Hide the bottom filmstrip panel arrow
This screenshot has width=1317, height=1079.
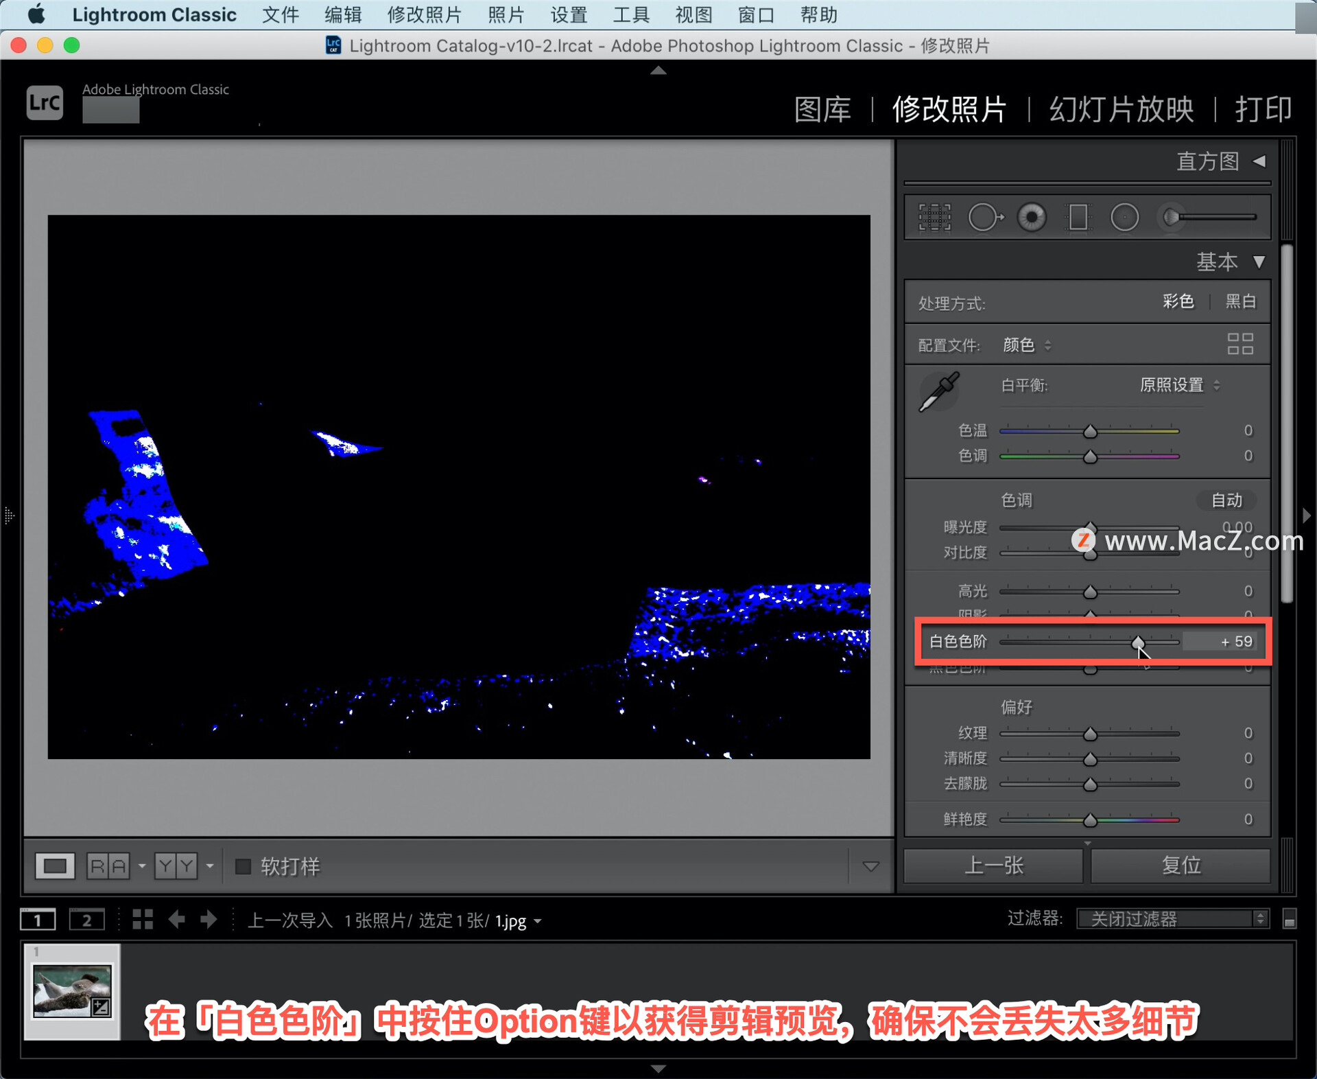point(658,1069)
